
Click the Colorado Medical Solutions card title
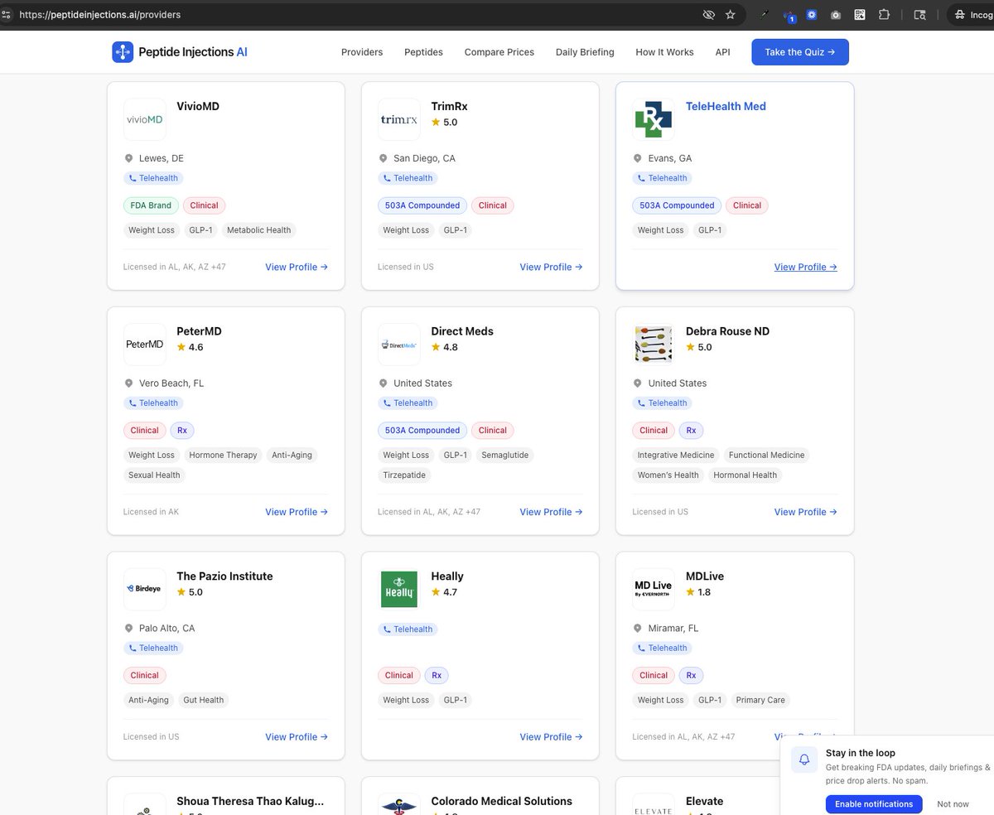click(501, 801)
